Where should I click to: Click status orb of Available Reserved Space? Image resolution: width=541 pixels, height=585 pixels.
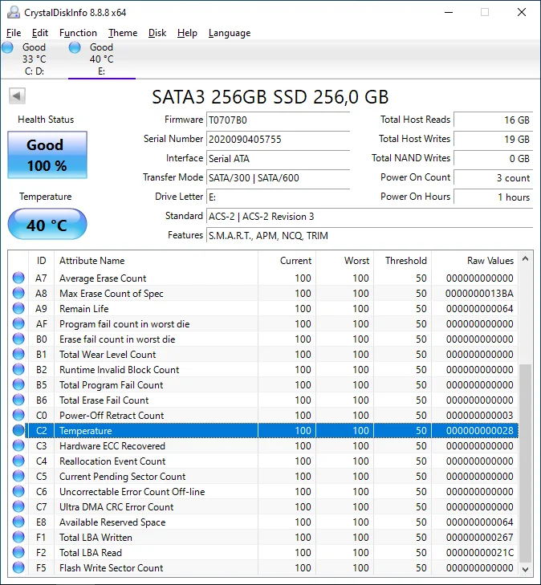tap(18, 522)
